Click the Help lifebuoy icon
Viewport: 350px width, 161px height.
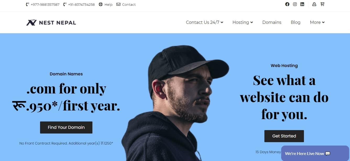coord(101,4)
